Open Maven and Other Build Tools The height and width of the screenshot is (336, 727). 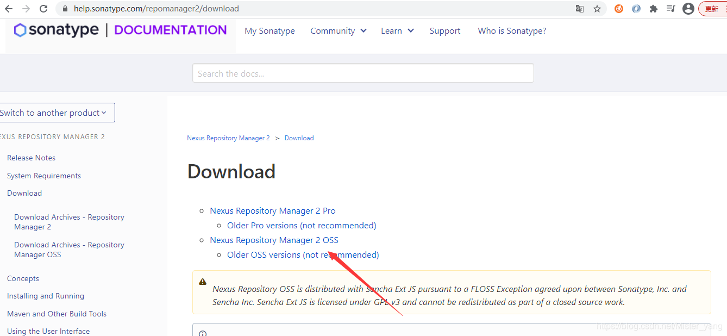[57, 314]
